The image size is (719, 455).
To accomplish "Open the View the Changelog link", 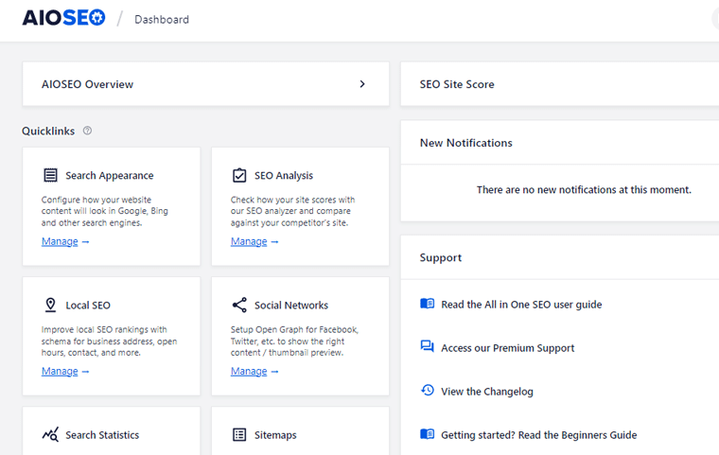I will 487,392.
